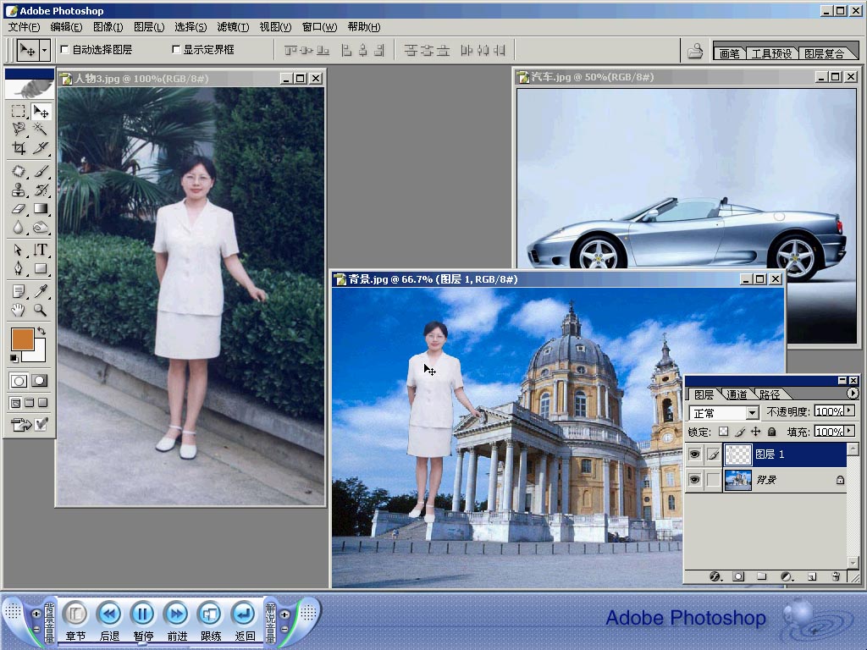This screenshot has width=867, height=650.
Task: Click Jump to ImageReady icon
Action: click(21, 425)
